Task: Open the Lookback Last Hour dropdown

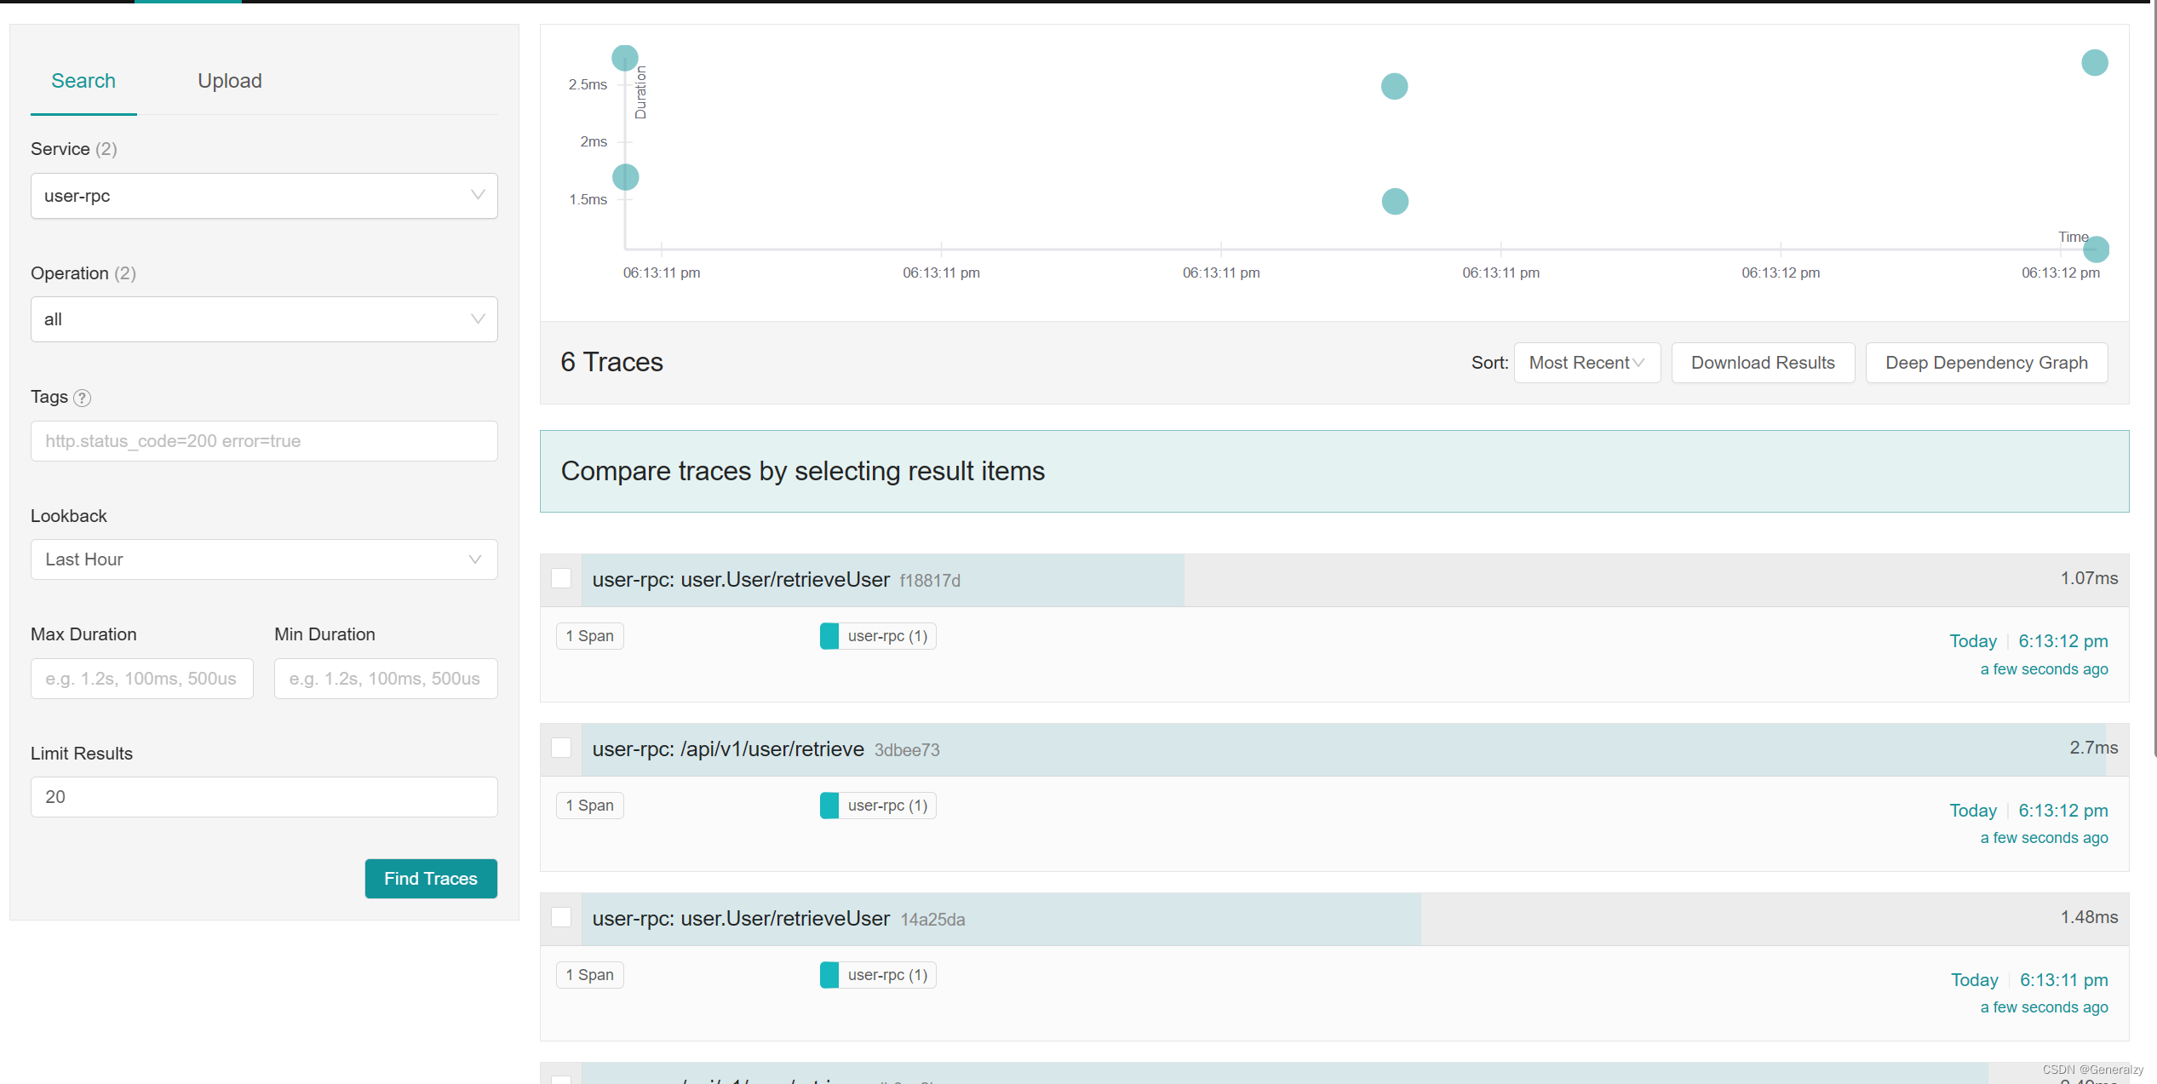Action: coord(264,559)
